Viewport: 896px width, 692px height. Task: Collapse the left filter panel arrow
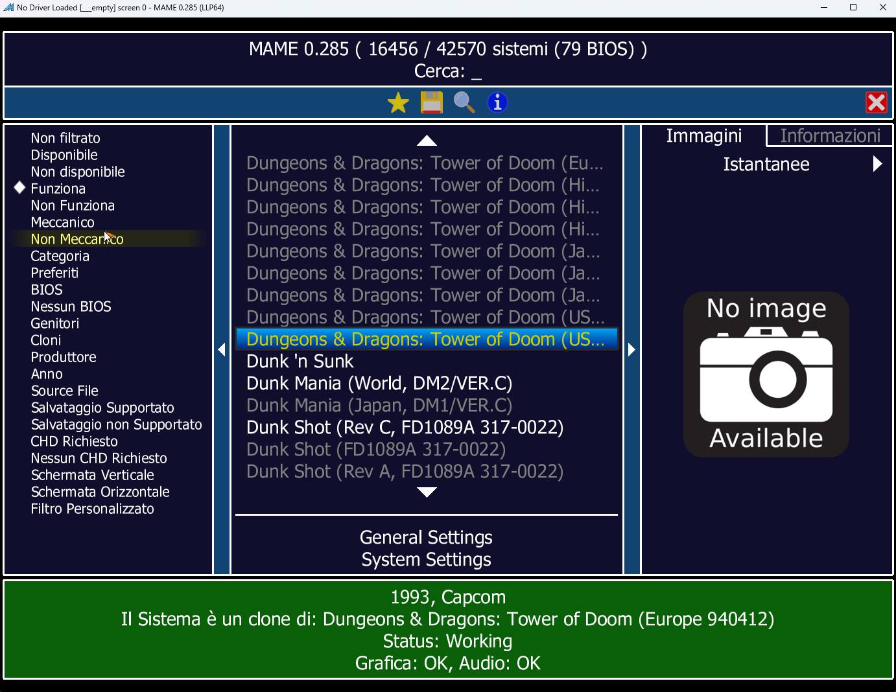(x=222, y=350)
